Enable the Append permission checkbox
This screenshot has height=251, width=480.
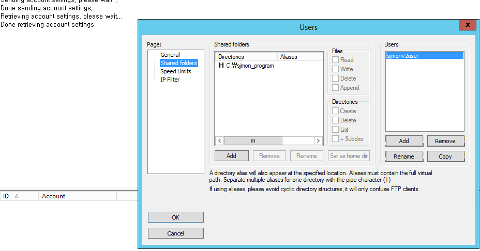pyautogui.click(x=336, y=88)
